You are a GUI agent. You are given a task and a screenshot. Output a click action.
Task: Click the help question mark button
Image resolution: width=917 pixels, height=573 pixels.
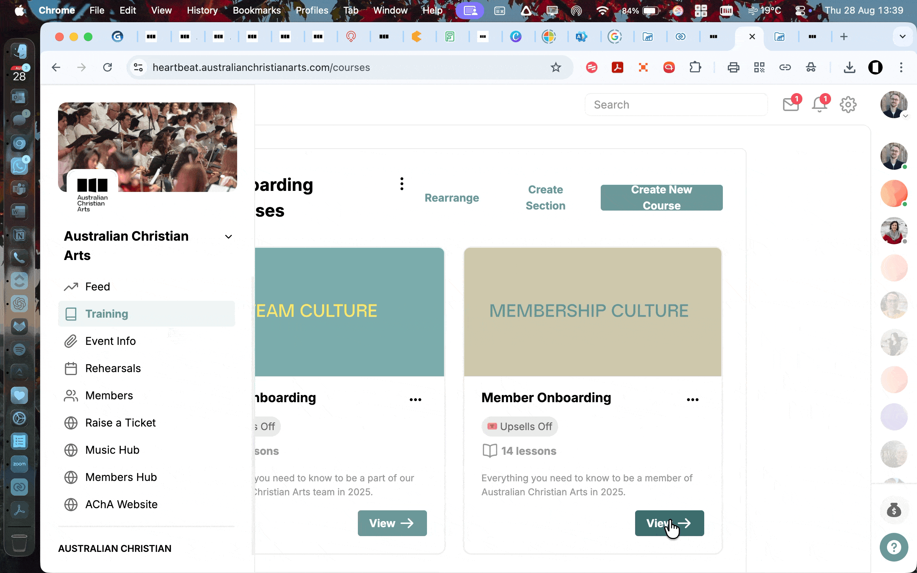click(x=894, y=547)
